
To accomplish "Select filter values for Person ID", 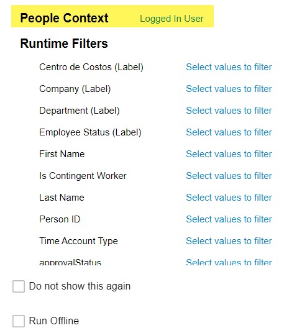I will click(229, 219).
